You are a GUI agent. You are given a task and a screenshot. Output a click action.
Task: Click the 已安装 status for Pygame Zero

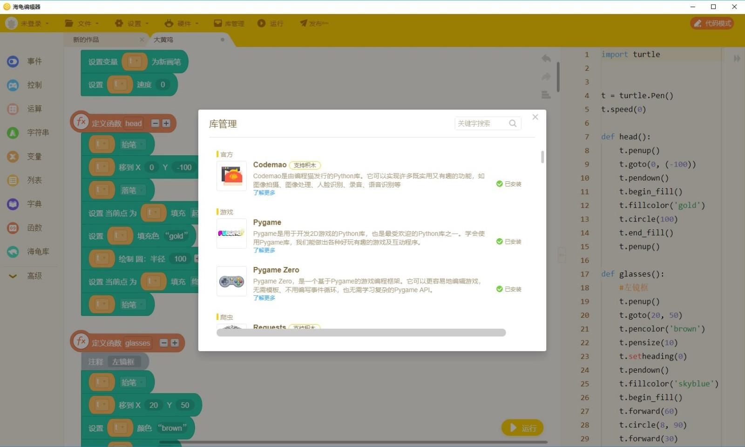click(x=509, y=289)
